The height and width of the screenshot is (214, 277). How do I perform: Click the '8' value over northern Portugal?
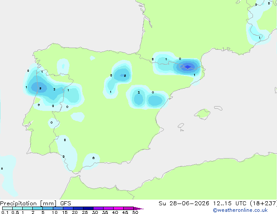point(40,89)
